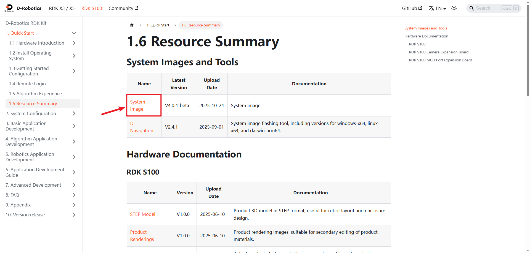Click the D-Robotics logo icon
Screen dimensions: 530x253
(9, 8)
